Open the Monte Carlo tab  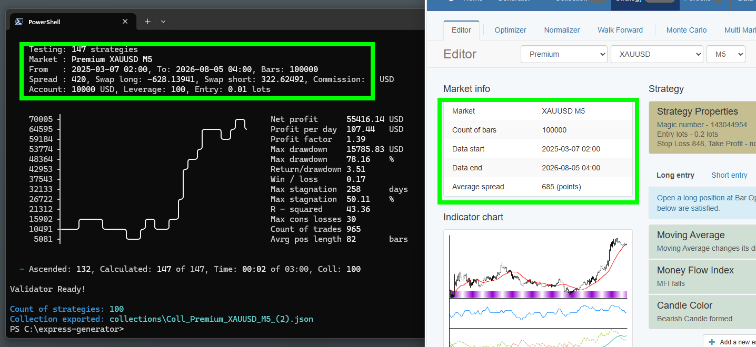click(687, 30)
